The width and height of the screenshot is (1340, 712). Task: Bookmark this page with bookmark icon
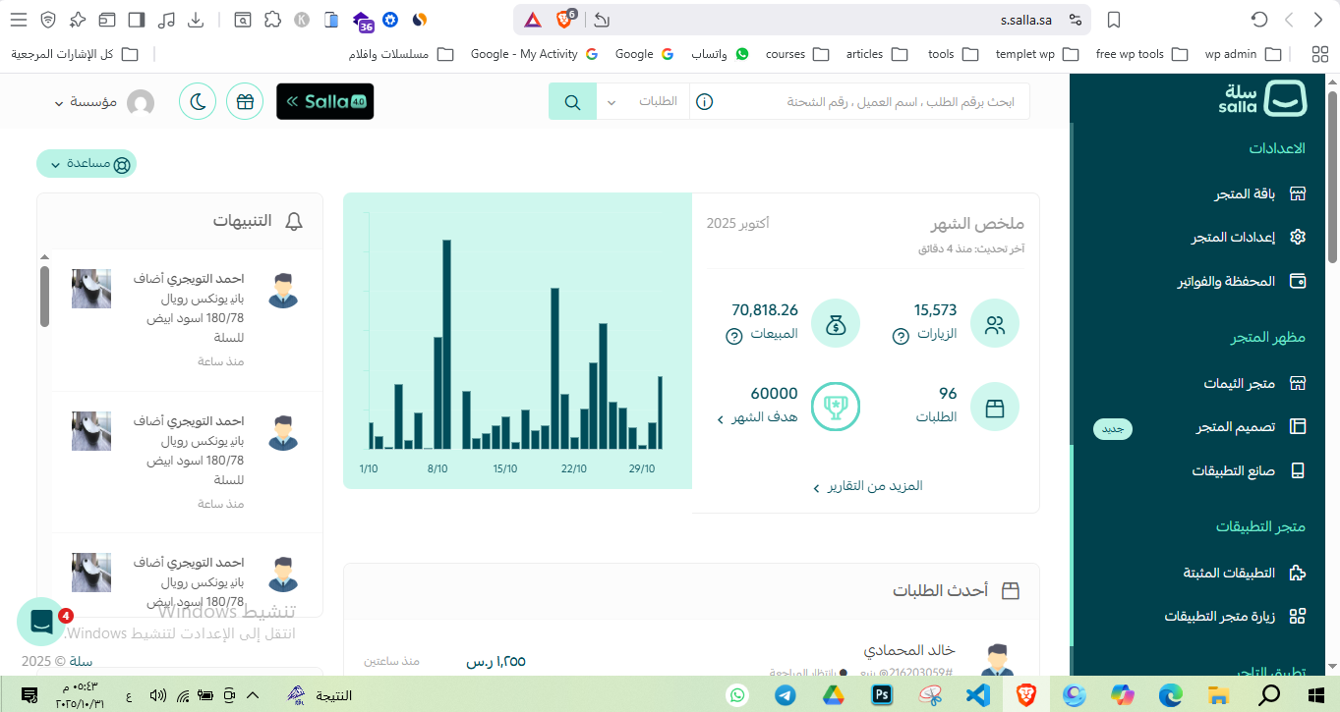(1114, 20)
